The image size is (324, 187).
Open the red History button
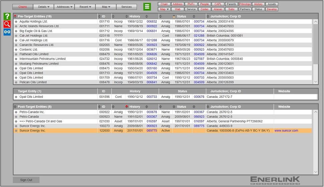click(258, 4)
